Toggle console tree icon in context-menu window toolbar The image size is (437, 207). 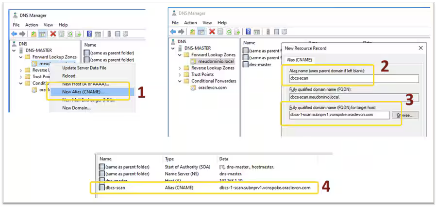tap(42, 34)
